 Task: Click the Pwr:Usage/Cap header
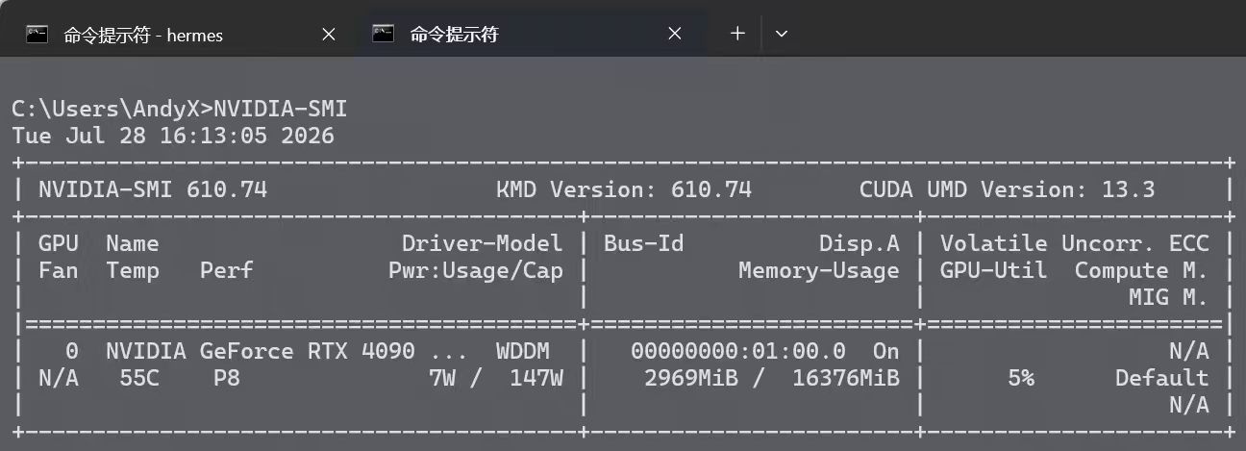click(476, 270)
